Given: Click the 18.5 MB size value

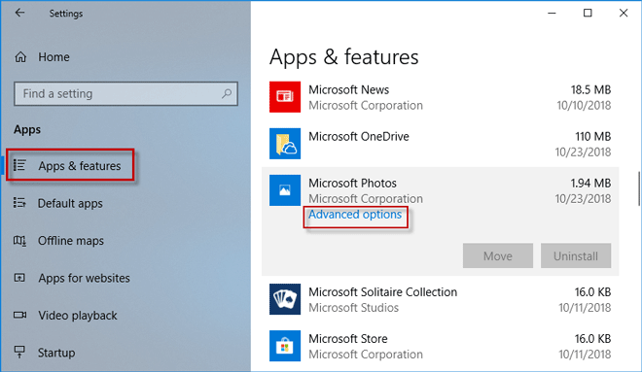Looking at the screenshot, I should point(590,89).
